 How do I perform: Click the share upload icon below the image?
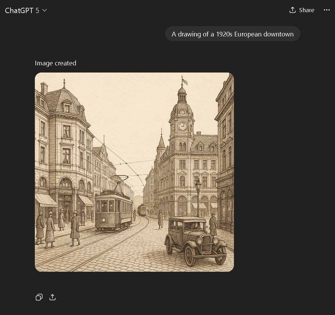pos(53,297)
